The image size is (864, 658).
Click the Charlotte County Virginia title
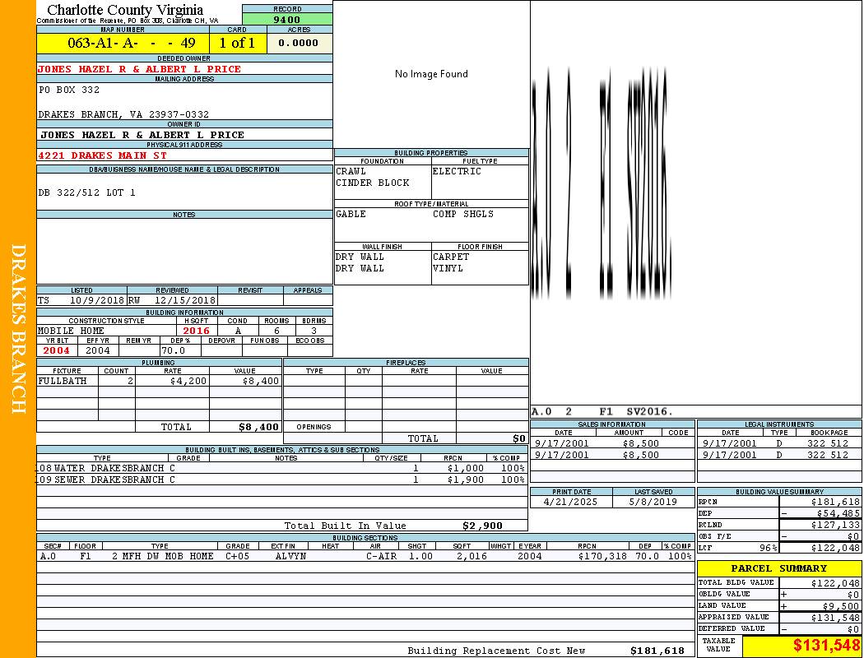click(125, 10)
